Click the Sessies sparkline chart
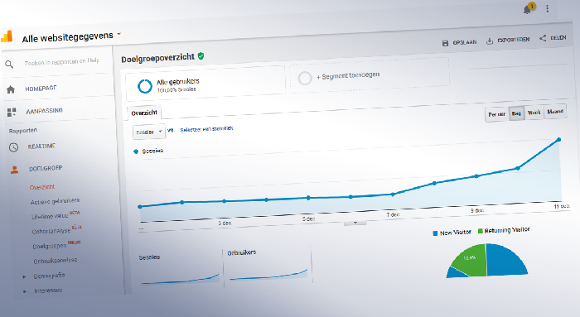Image resolution: width=580 pixels, height=317 pixels. click(x=180, y=279)
